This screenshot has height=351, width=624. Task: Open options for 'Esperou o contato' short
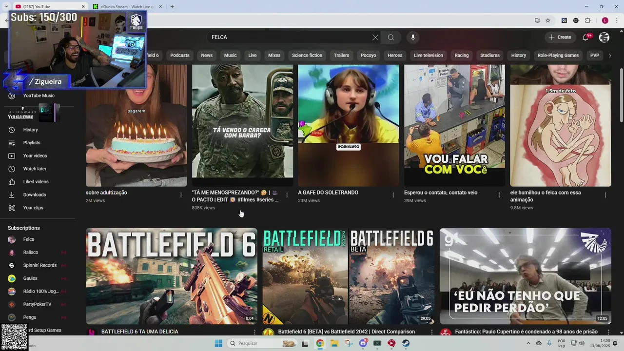499,195
